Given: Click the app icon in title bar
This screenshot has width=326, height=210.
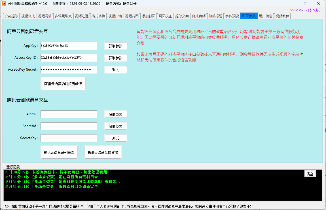Looking at the screenshot, I should pos(4,4).
